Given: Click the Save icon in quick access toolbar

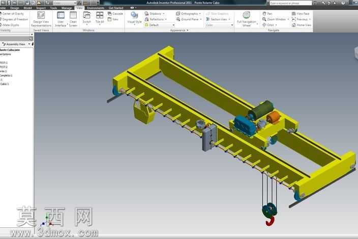Looking at the screenshot, I should [x=9, y=3].
